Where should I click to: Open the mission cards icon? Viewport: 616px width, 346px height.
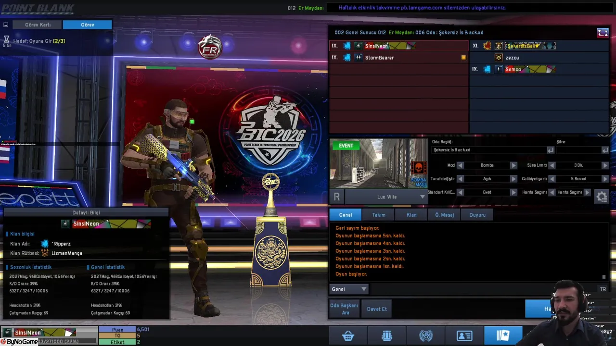pos(503,336)
